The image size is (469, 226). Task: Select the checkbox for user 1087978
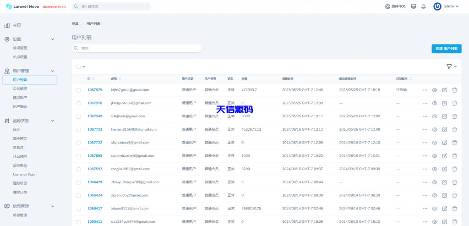click(78, 103)
